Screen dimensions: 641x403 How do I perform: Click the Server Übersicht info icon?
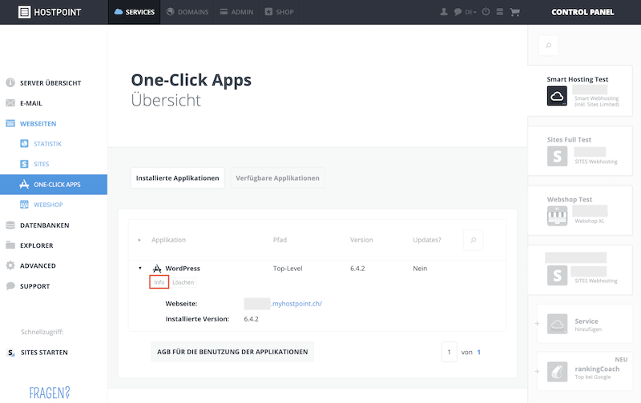[10, 83]
